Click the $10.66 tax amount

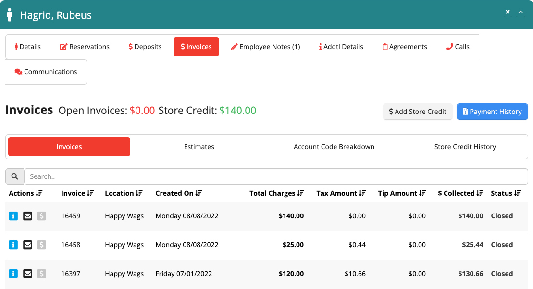click(x=355, y=274)
